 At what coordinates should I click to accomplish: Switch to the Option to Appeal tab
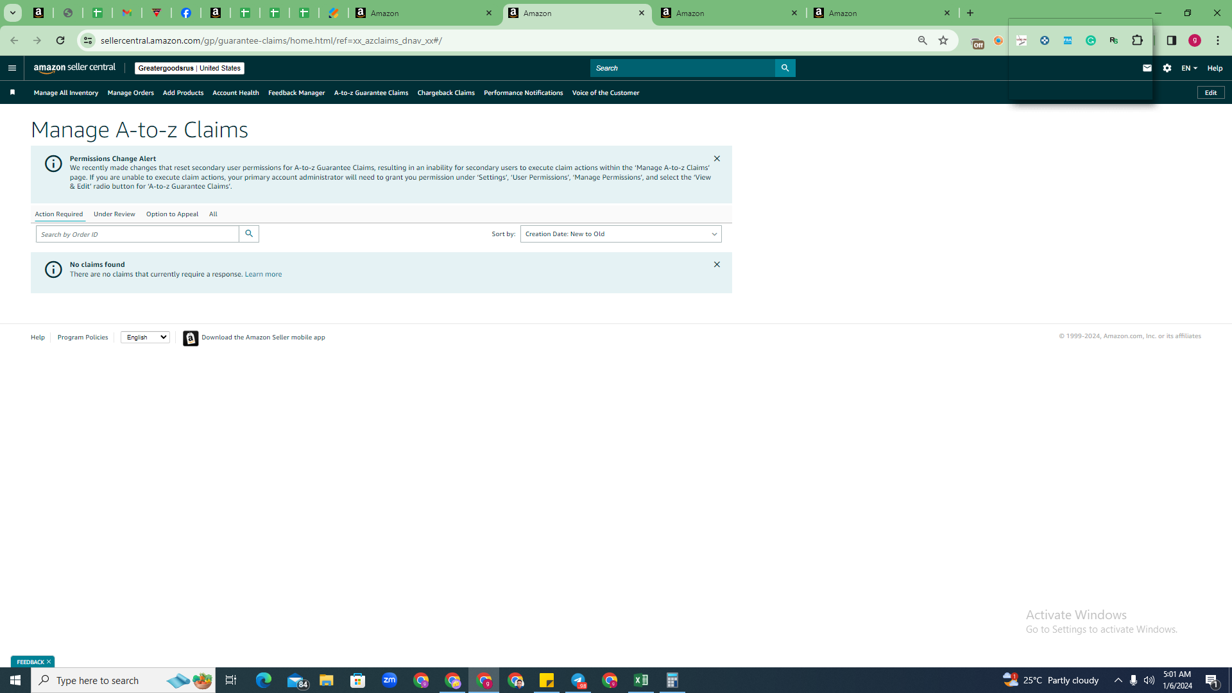point(172,214)
